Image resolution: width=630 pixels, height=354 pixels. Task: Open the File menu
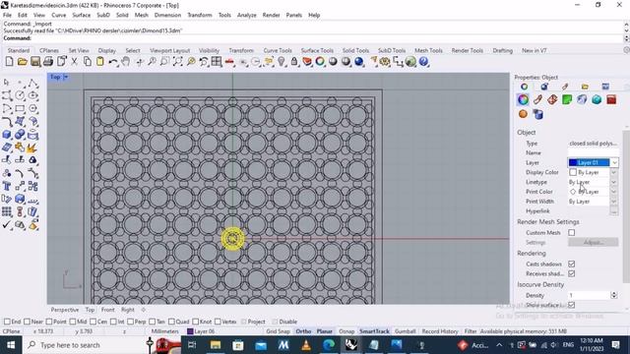(x=7, y=15)
